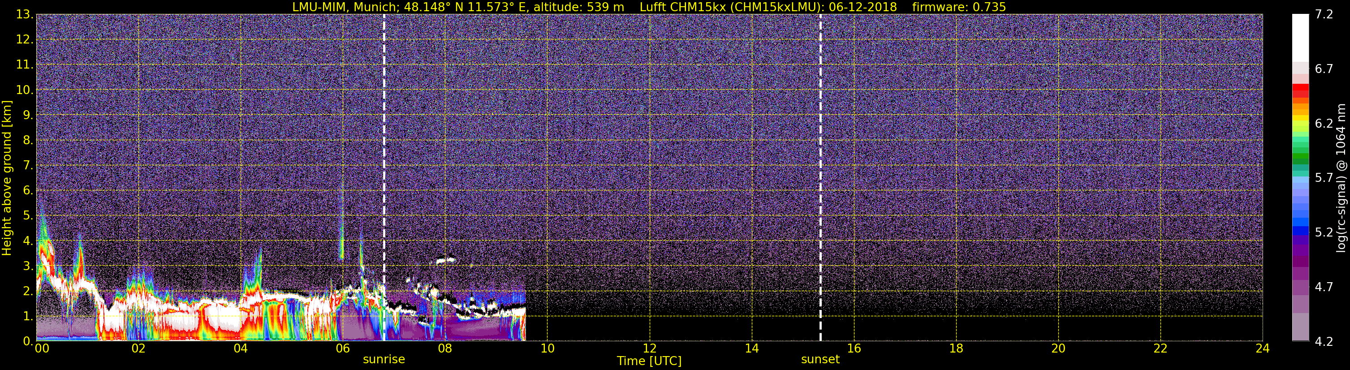The width and height of the screenshot is (1350, 370).
Task: Click the time tick label '14'
Action: [751, 348]
